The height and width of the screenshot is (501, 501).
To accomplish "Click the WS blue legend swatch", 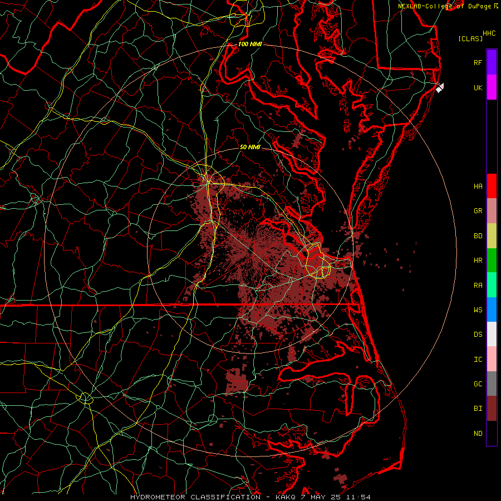I will [492, 310].
